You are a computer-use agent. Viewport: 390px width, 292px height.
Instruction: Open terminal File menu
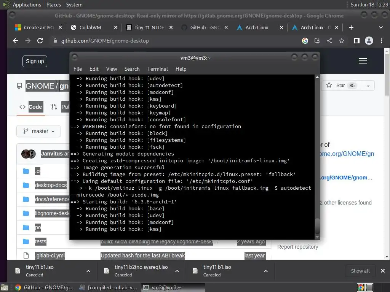click(x=78, y=69)
